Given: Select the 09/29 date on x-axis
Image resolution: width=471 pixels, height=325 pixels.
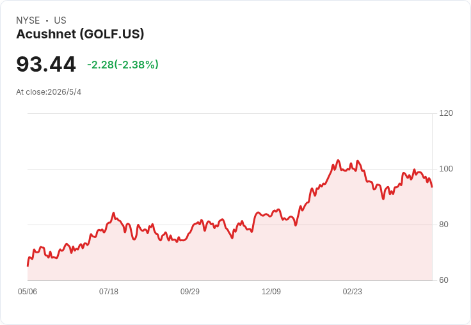Looking at the screenshot, I should [190, 292].
